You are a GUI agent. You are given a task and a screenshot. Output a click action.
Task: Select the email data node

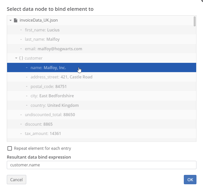[x=53, y=49]
